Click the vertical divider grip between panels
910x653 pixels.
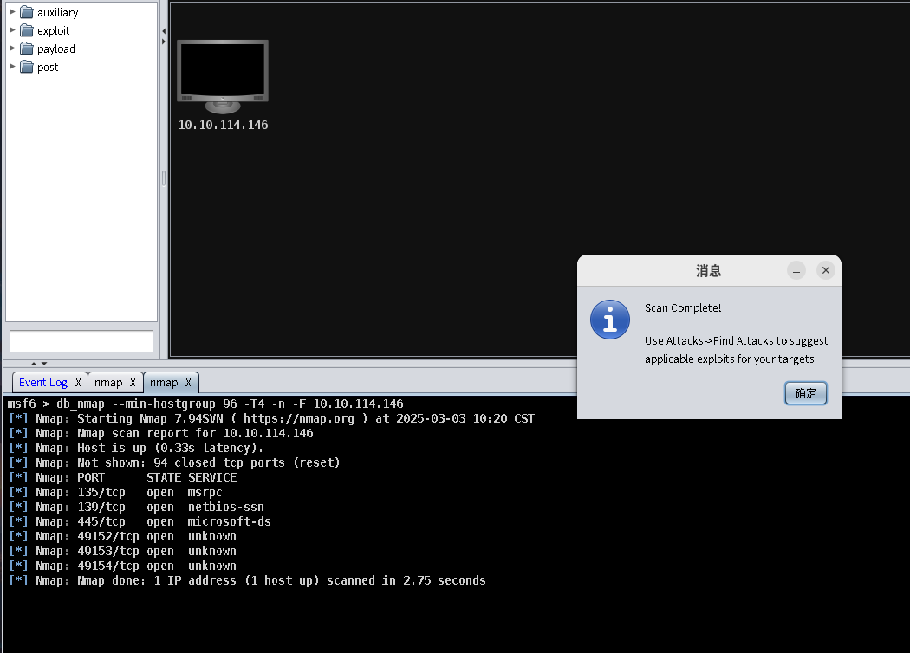click(x=164, y=178)
